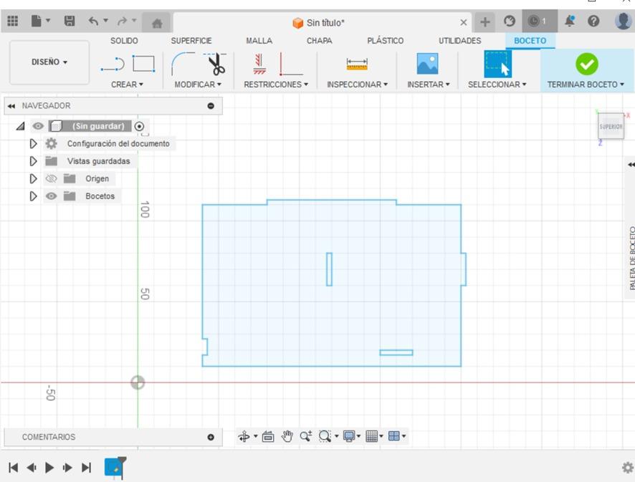Open the job status clock icon
Screen dimensions: 635x482
[x=534, y=21]
